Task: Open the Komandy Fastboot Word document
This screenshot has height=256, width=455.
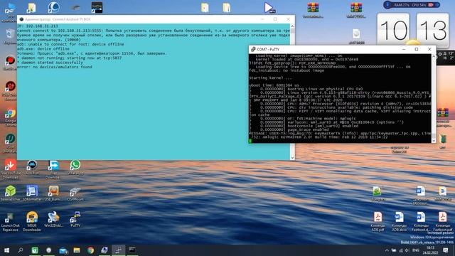Action: 421,222
